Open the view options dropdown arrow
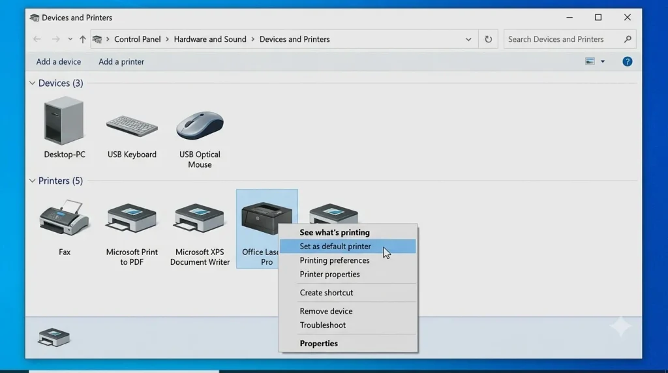This screenshot has width=668, height=373. 602,62
